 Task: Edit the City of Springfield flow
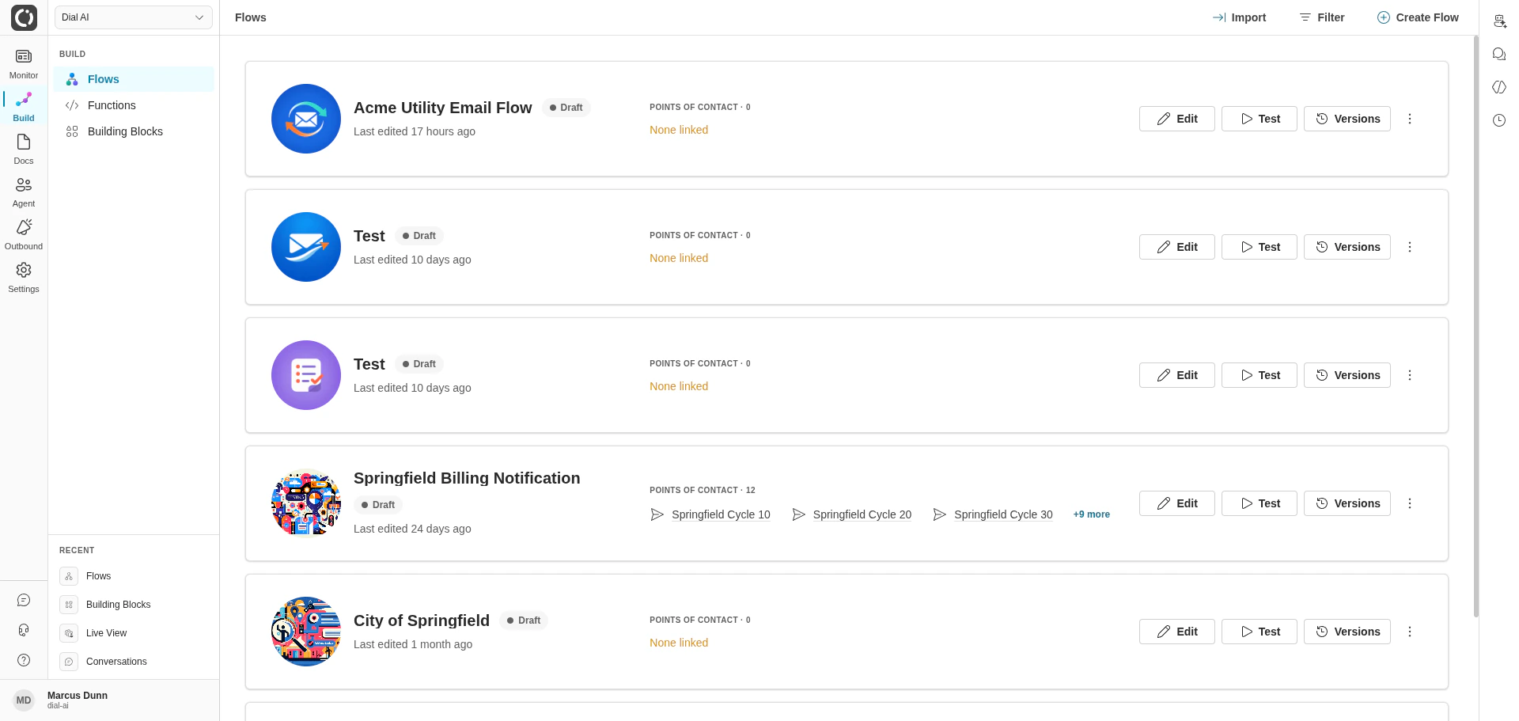pyautogui.click(x=1177, y=632)
